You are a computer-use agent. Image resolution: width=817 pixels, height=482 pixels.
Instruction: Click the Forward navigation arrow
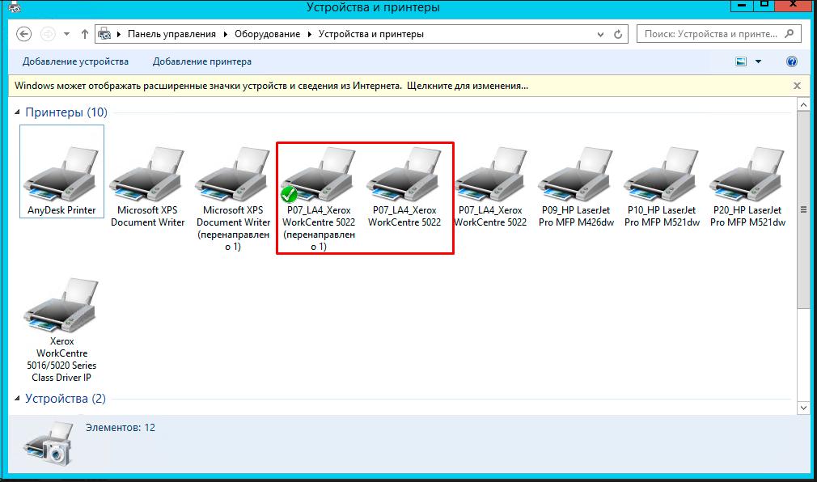tap(48, 34)
